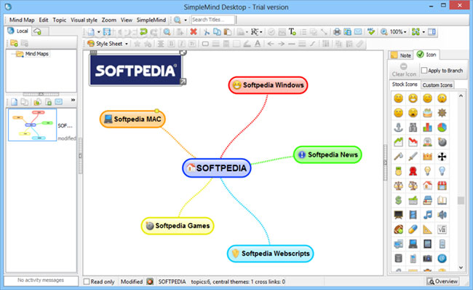The height and width of the screenshot is (290, 473).
Task: Switch to the Custom Icons tab
Action: click(x=437, y=85)
